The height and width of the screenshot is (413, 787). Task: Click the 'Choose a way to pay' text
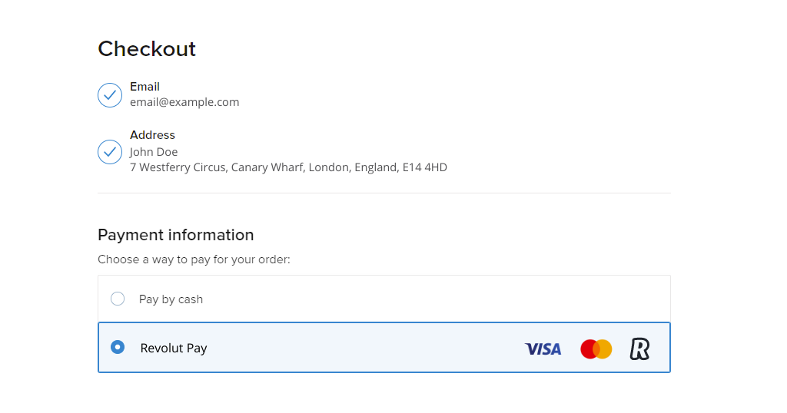tap(194, 259)
